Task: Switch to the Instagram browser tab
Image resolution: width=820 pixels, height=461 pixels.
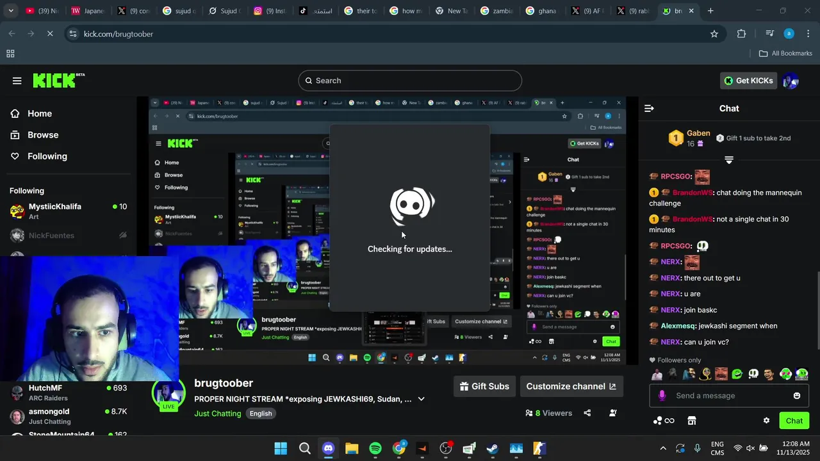Action: [x=270, y=11]
